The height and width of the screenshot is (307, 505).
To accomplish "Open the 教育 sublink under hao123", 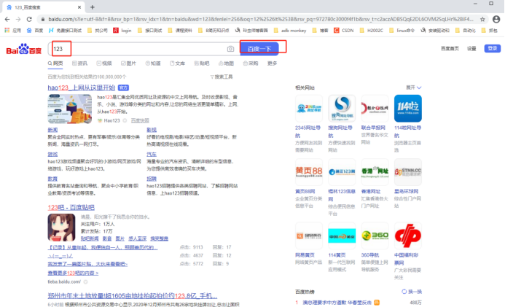I will pyautogui.click(x=52, y=179).
